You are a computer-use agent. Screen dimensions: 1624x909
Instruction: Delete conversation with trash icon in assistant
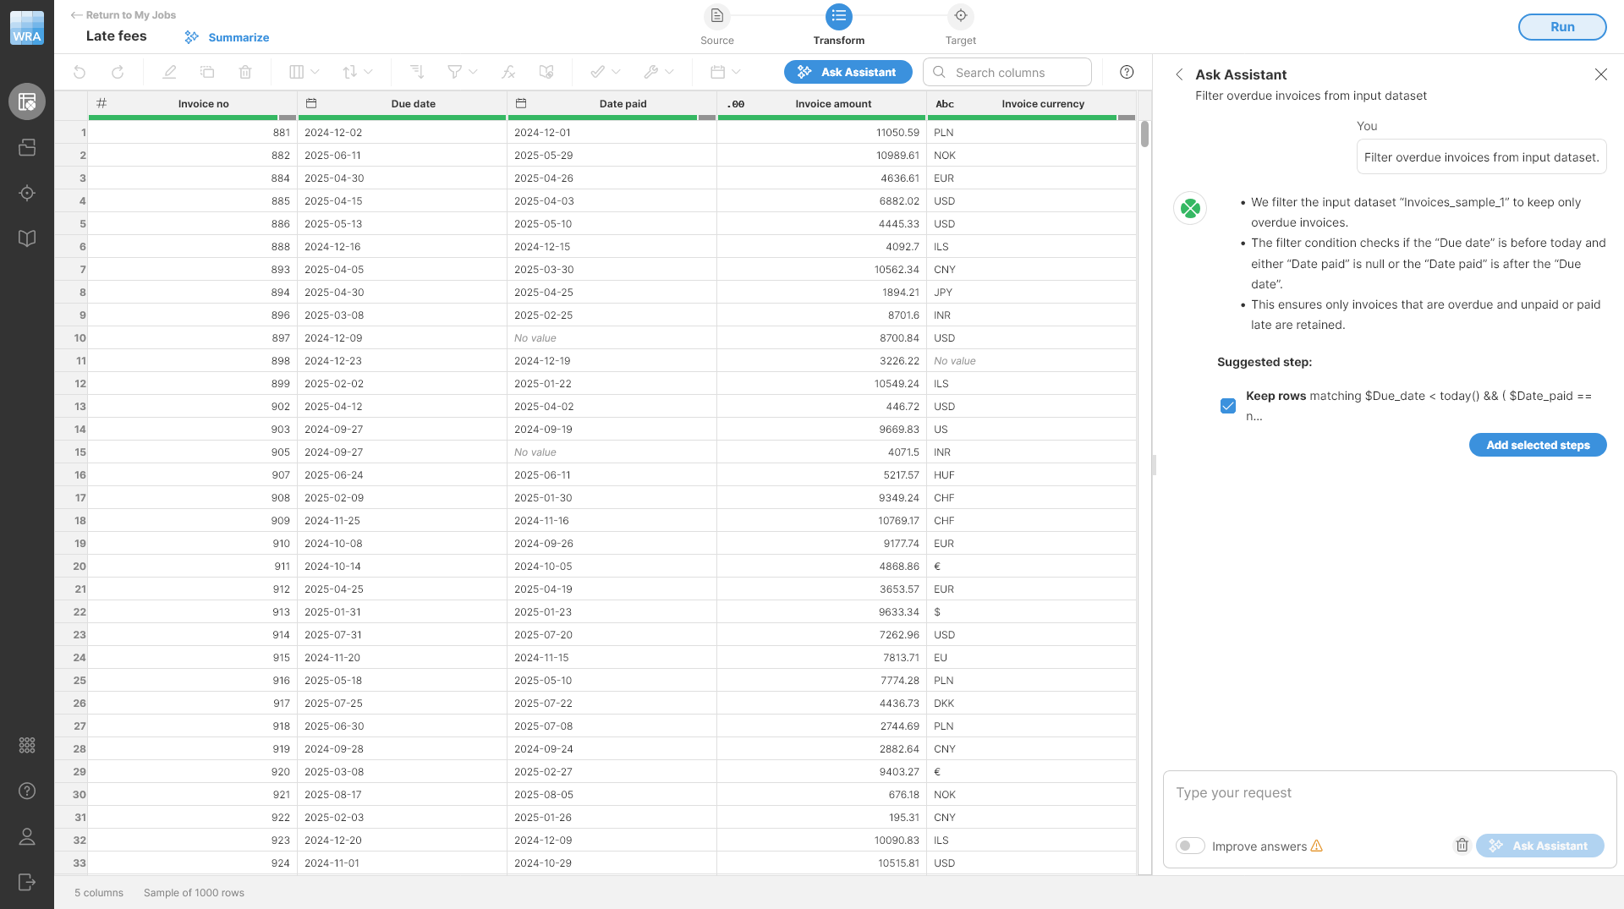pyautogui.click(x=1462, y=846)
